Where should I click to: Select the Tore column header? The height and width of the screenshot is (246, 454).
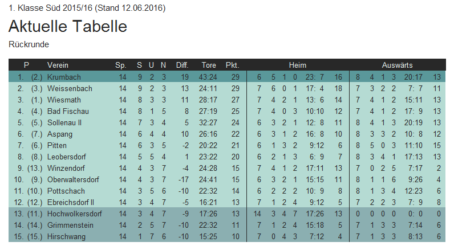click(209, 65)
